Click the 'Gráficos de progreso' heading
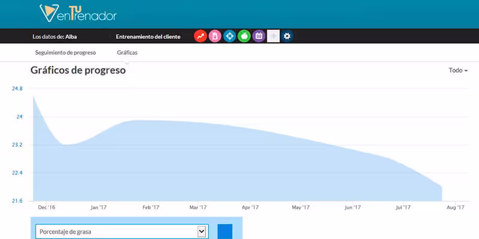Image resolution: width=479 pixels, height=239 pixels. [x=78, y=71]
